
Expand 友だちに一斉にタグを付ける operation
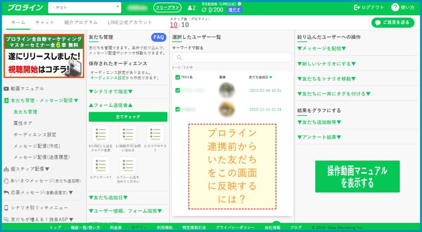pyautogui.click(x=334, y=94)
